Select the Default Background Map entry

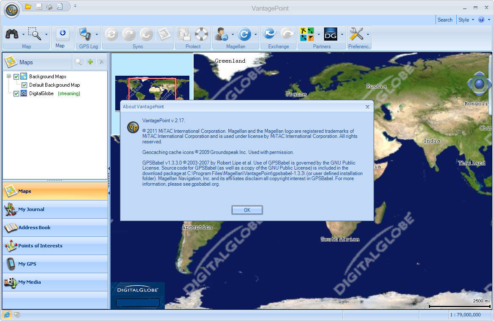pyautogui.click(x=55, y=85)
